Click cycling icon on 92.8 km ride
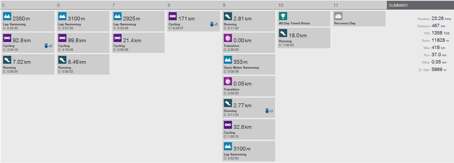 (x=7, y=38)
